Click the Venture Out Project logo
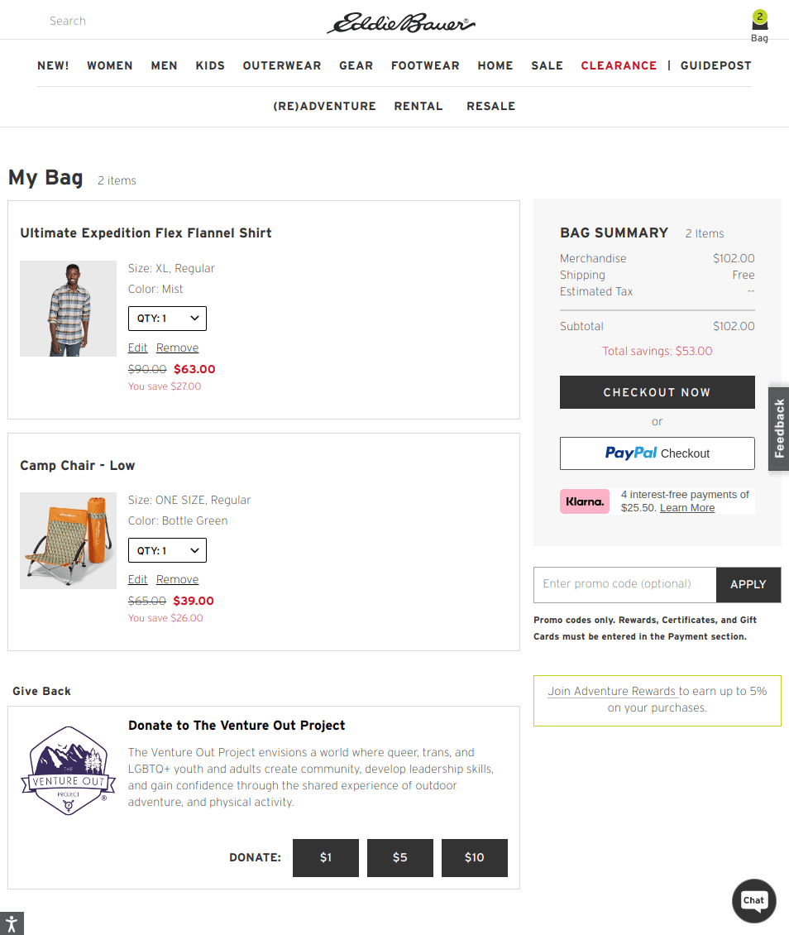This screenshot has width=789, height=935. [68, 770]
